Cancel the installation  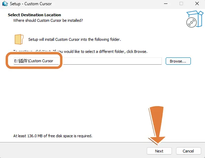(188, 151)
